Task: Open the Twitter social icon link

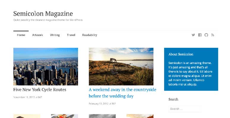Action: tap(193, 35)
